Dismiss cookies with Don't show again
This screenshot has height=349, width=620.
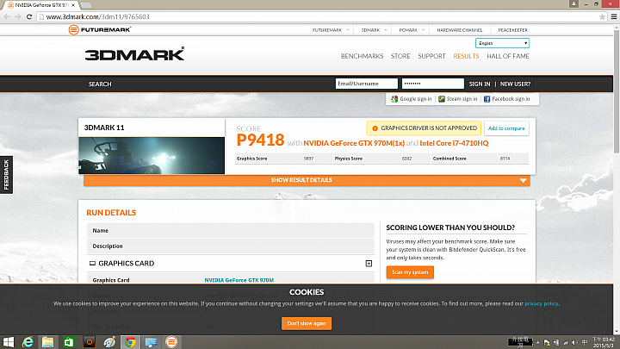pyautogui.click(x=307, y=323)
